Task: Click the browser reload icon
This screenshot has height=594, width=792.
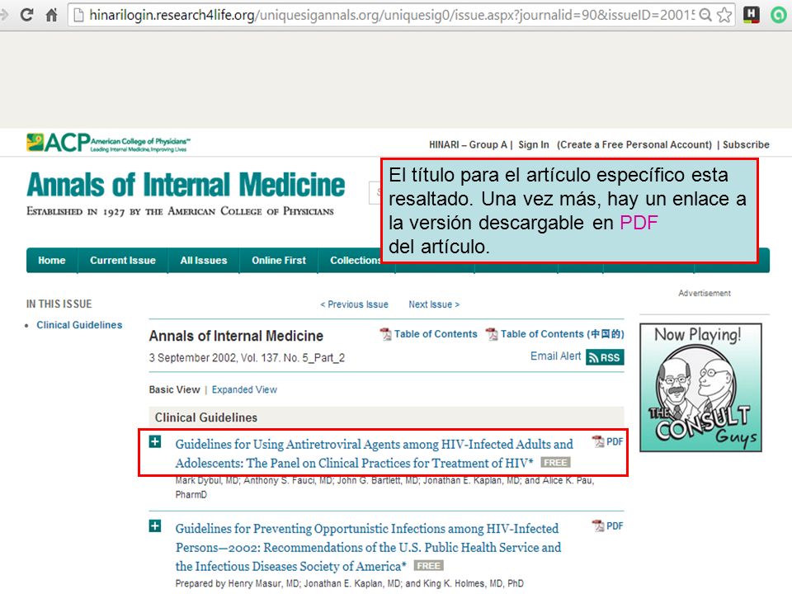Action: point(26,15)
